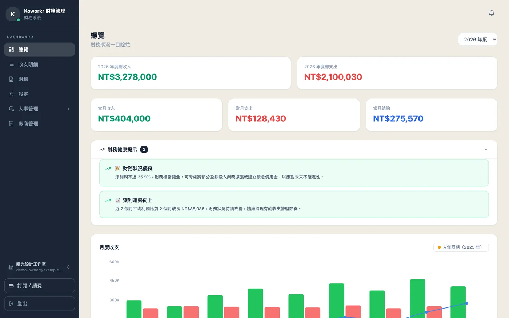The image size is (509, 318).
Task: Click the 600K axis label on the chart
Action: (x=115, y=262)
